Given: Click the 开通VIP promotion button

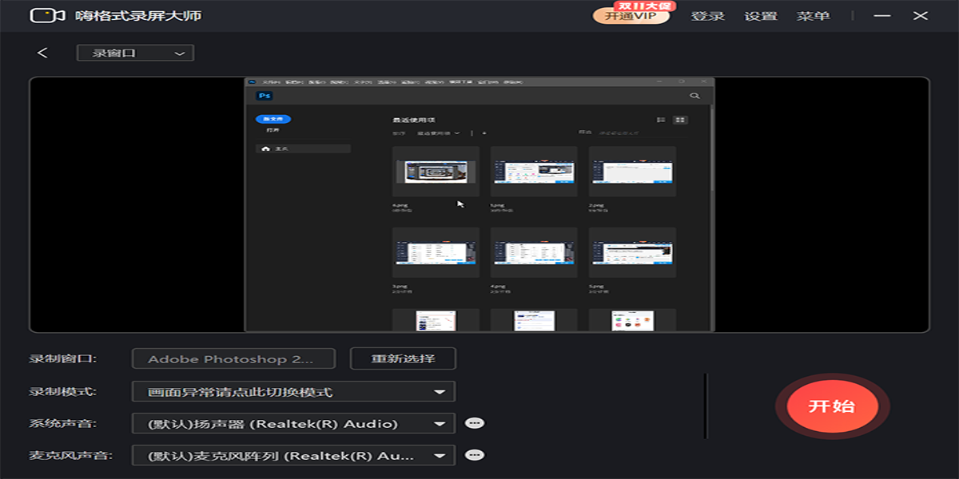Looking at the screenshot, I should click(x=631, y=16).
